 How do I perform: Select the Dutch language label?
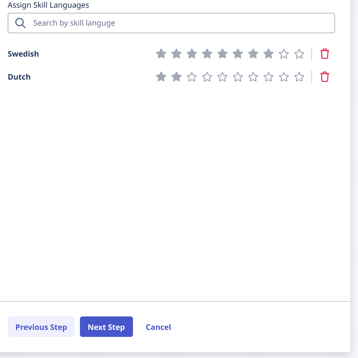19,77
